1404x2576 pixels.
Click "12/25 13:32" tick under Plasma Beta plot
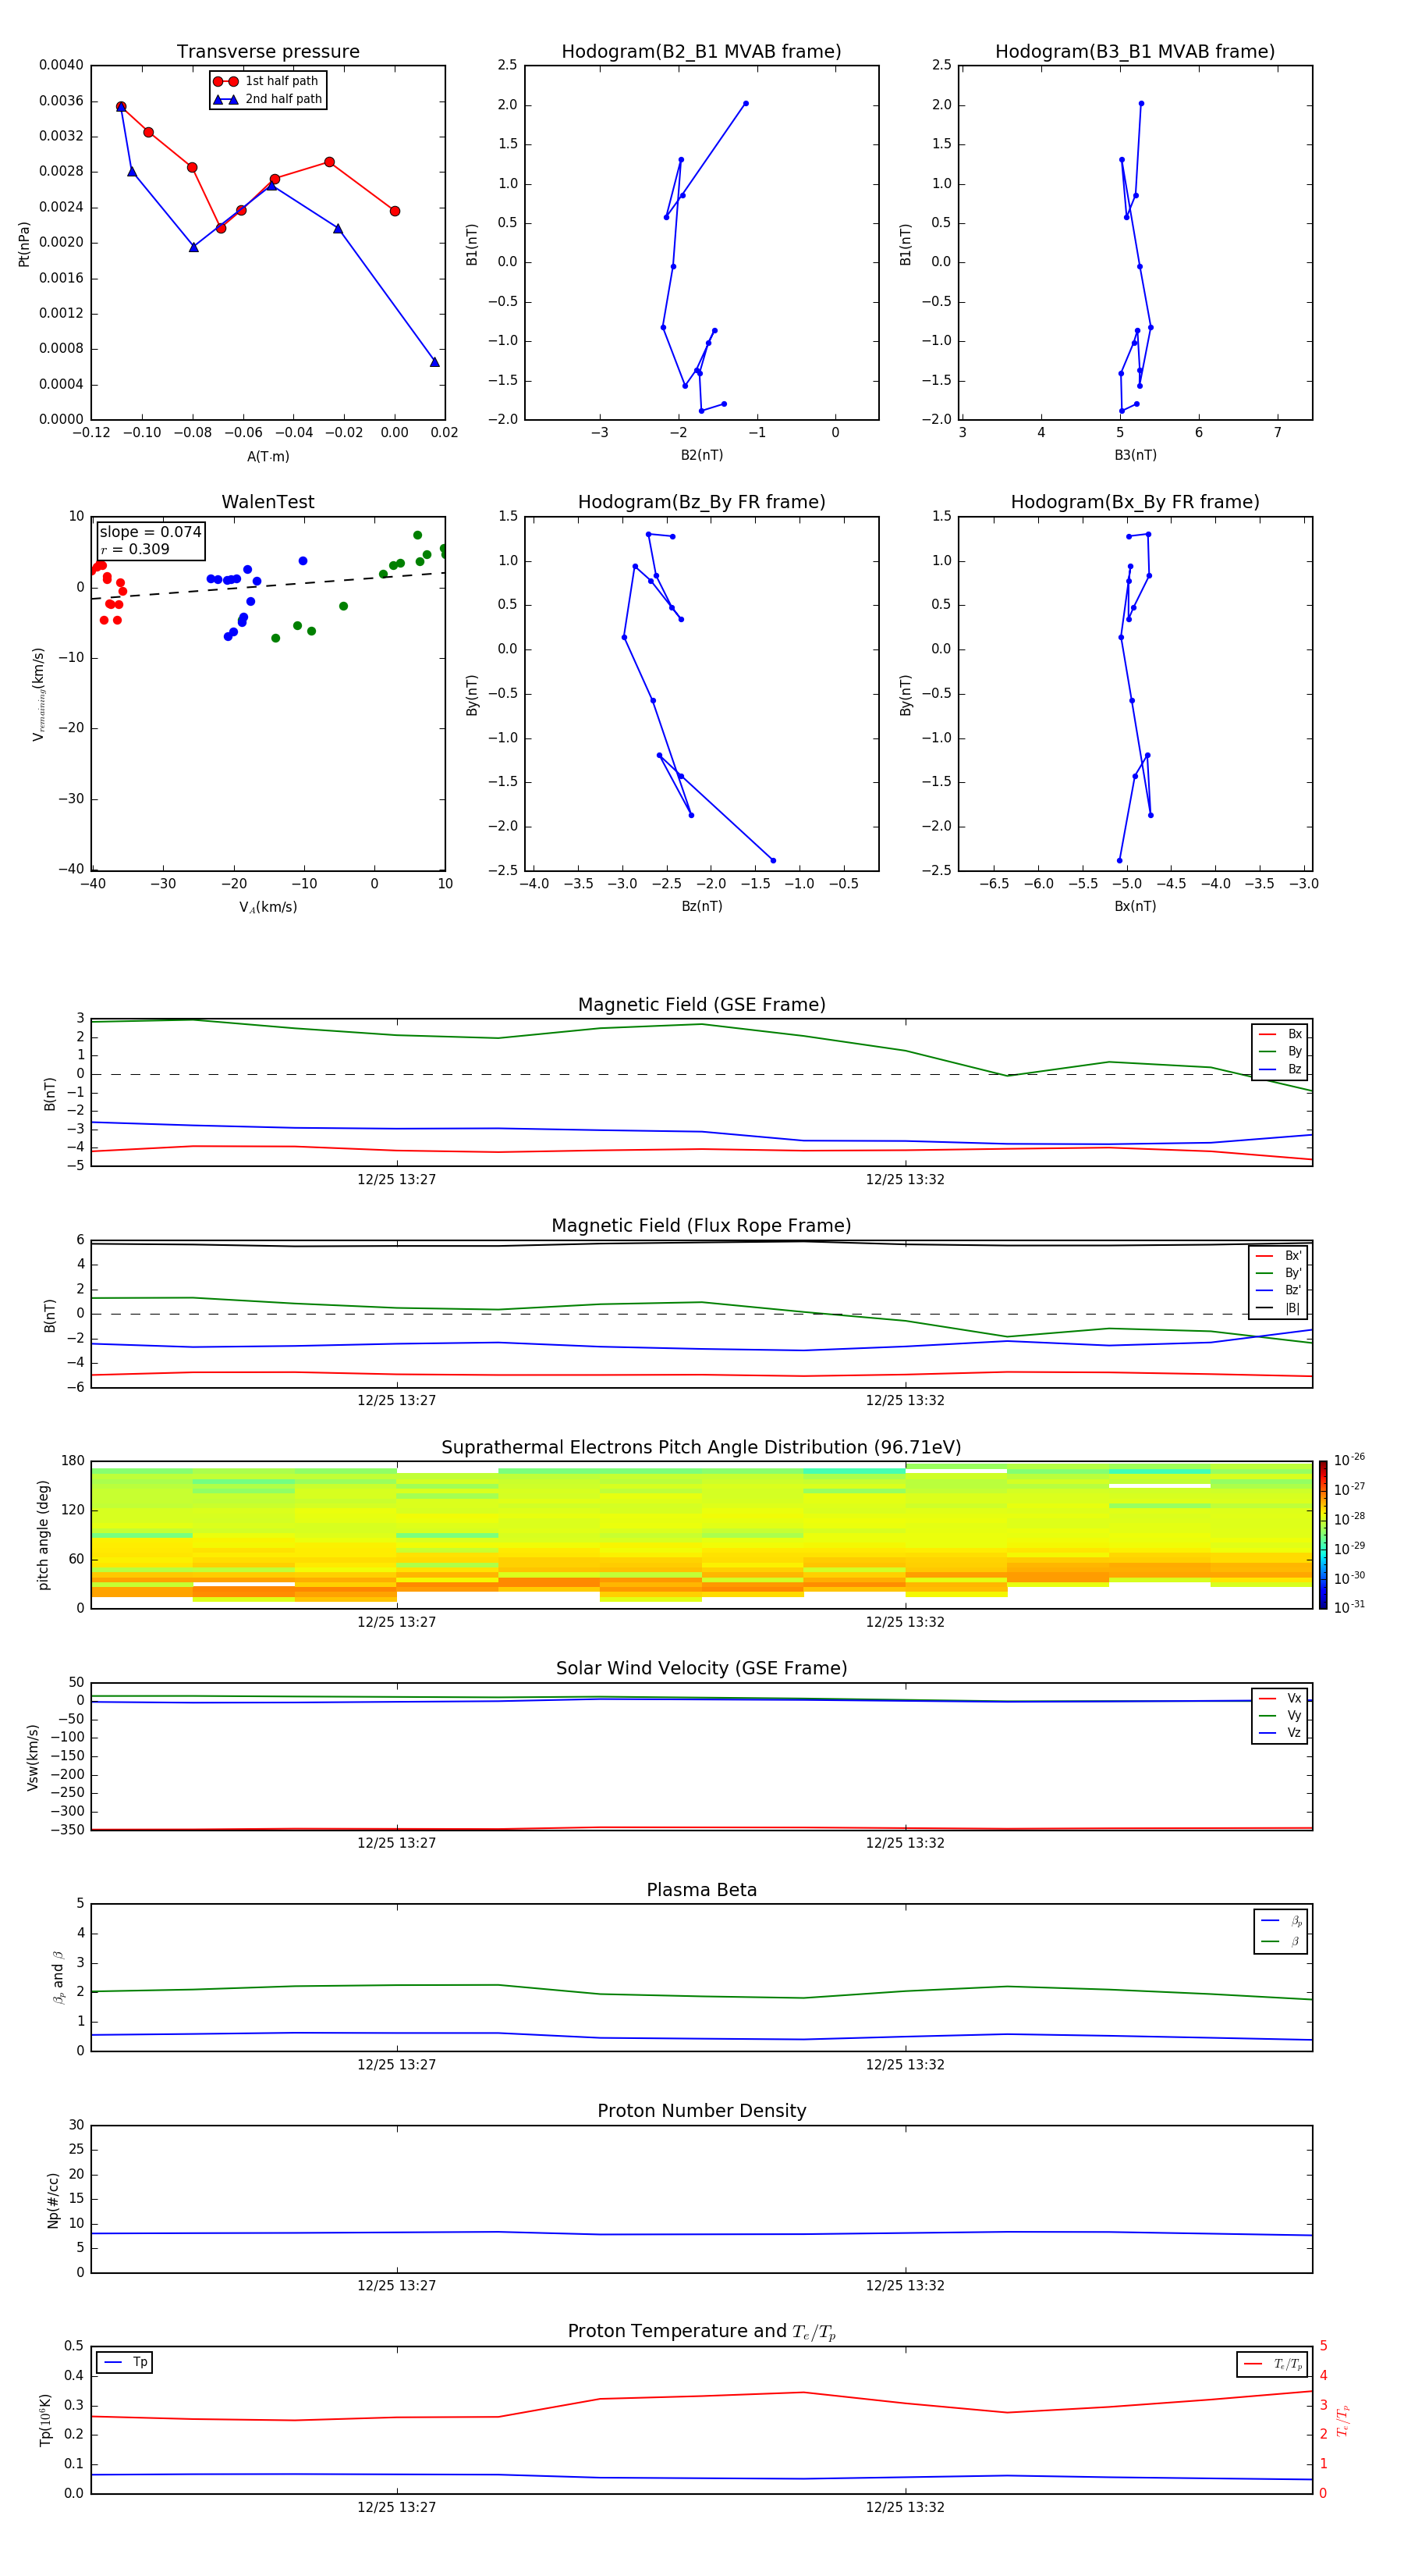pyautogui.click(x=906, y=2065)
